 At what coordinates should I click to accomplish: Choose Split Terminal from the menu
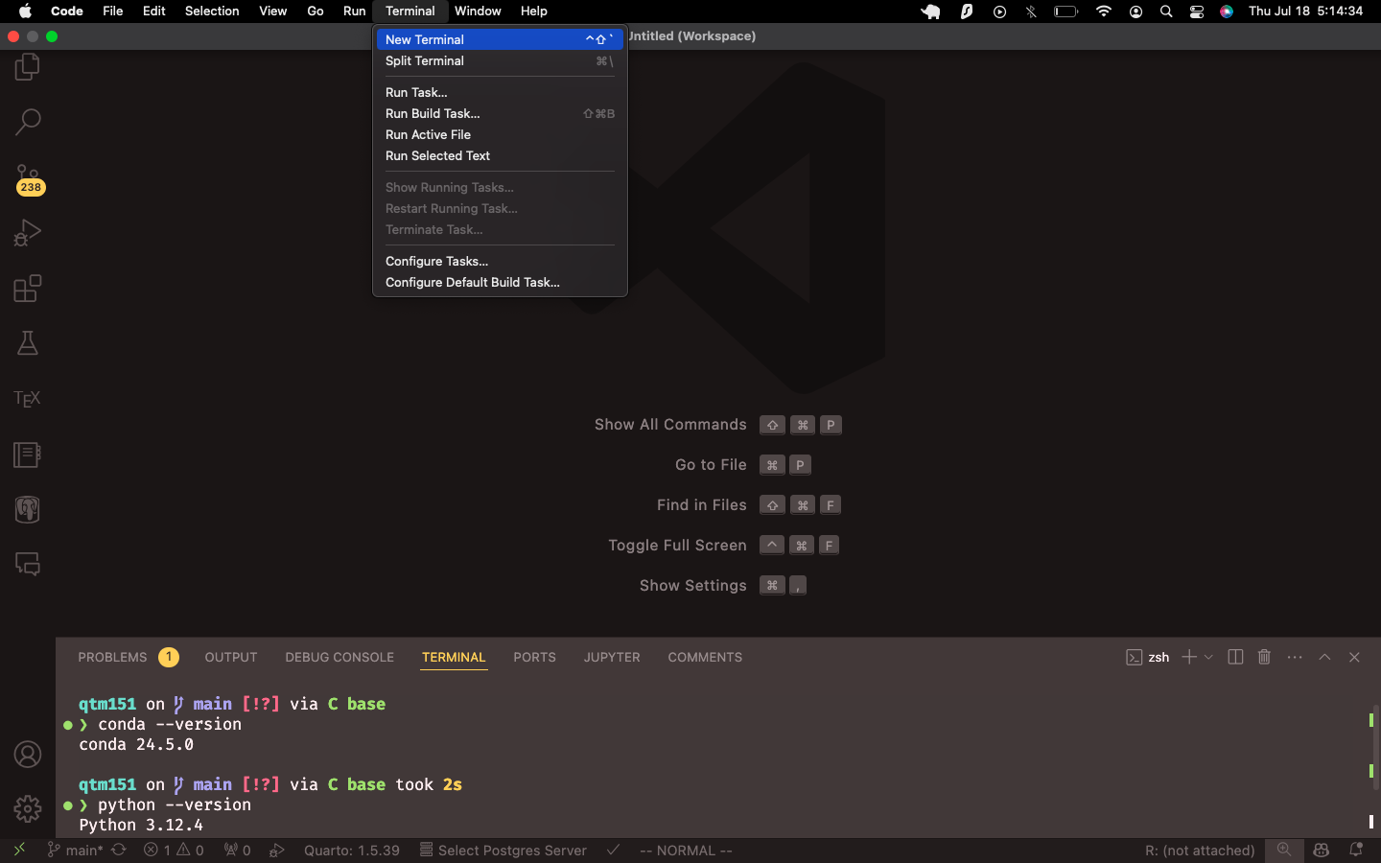425,61
